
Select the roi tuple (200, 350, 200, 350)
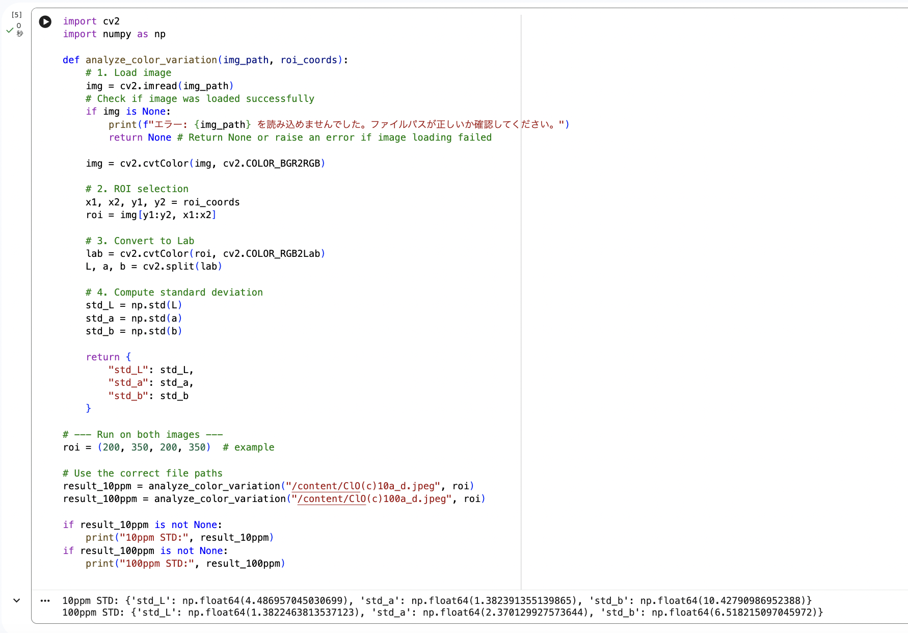tap(154, 447)
